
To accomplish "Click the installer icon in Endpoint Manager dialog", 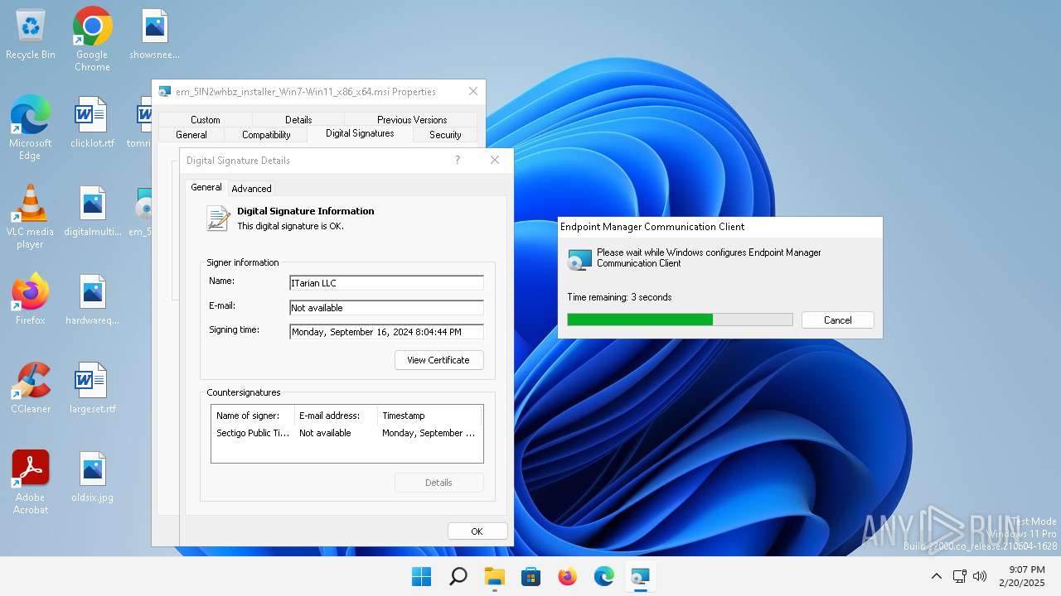I will tap(579, 259).
